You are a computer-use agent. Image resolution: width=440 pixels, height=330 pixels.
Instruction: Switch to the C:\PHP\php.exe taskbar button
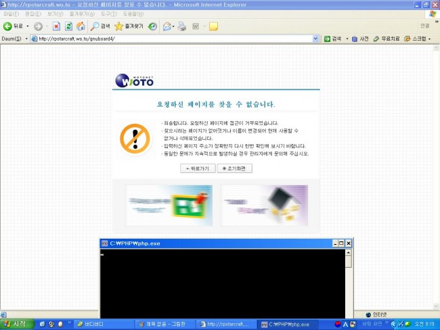pos(288,325)
